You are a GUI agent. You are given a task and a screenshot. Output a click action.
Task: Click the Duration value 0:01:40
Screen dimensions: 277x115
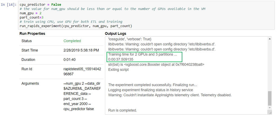tap(69, 59)
